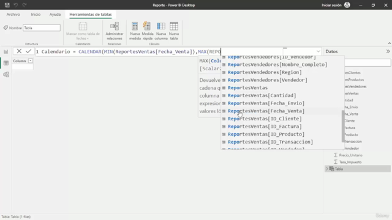Click Iniciar sesión link

point(331,5)
